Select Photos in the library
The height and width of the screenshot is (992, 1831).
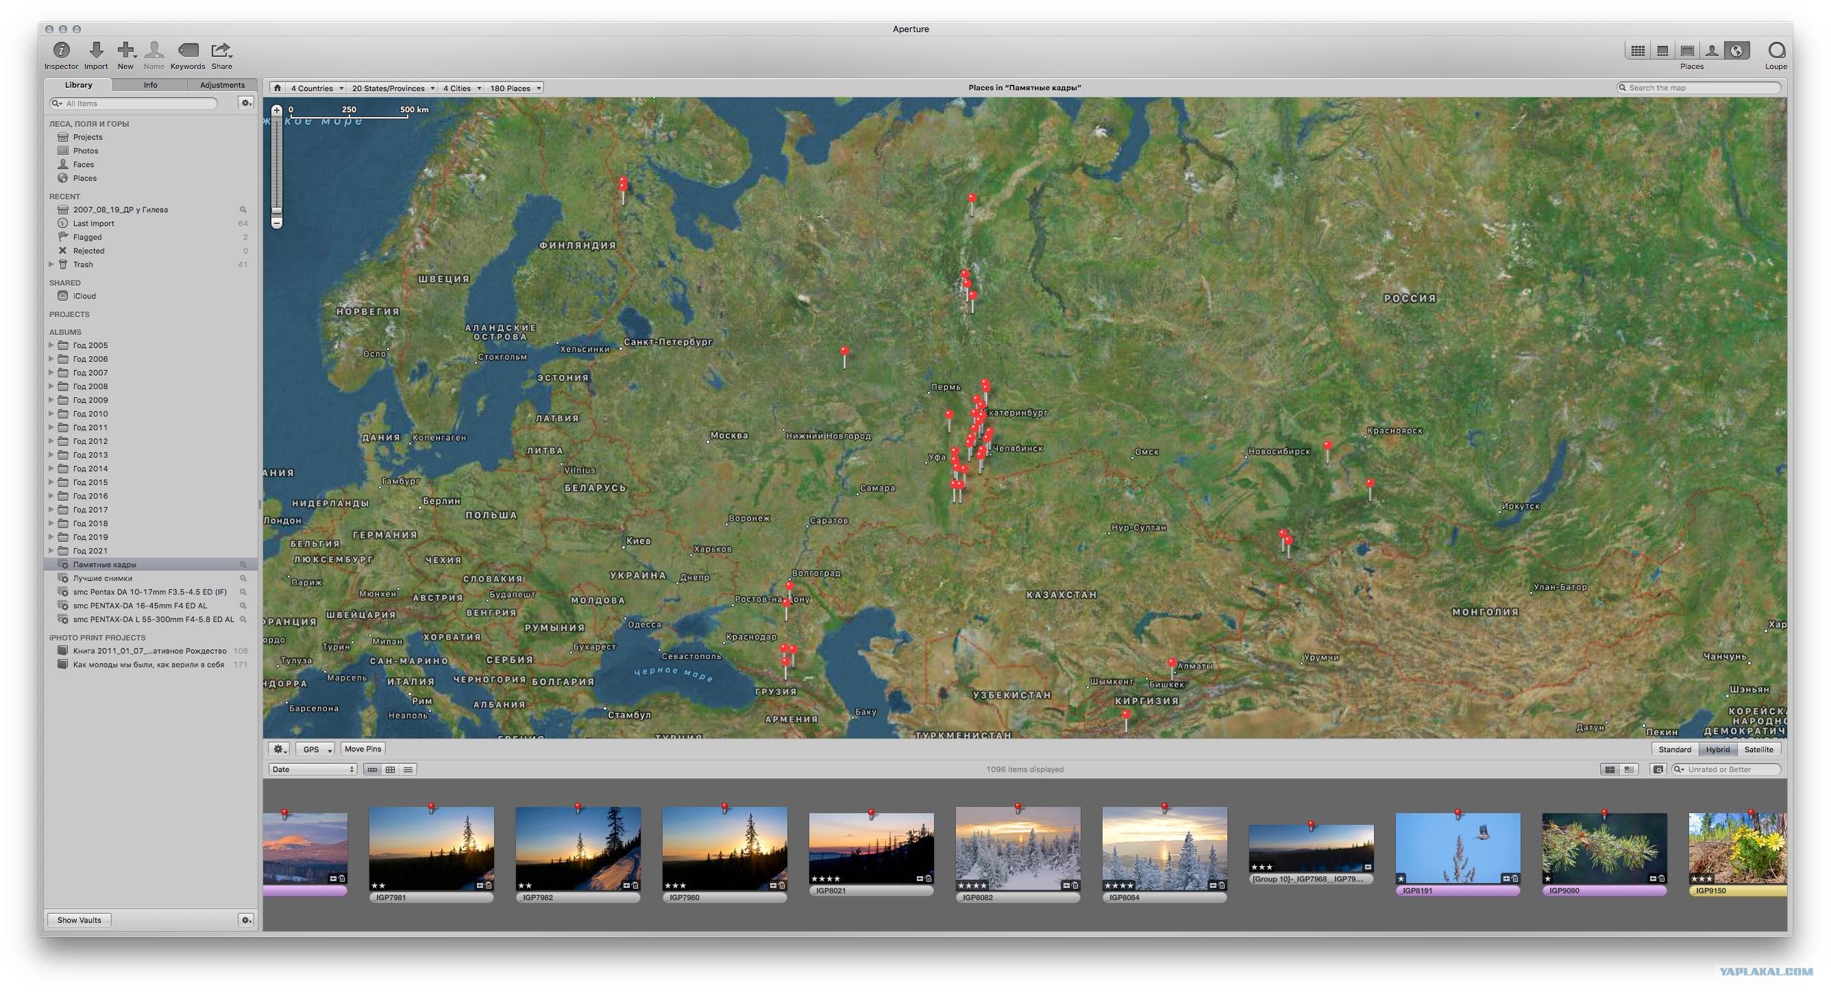coord(151,151)
